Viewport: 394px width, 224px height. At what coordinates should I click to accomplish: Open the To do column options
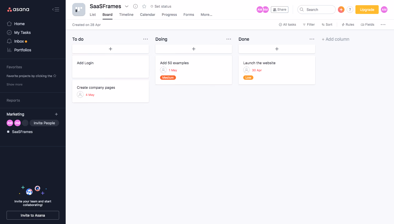click(x=146, y=39)
